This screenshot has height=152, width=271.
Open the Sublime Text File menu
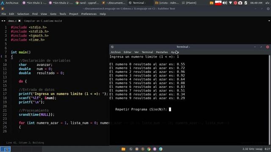click(4, 14)
